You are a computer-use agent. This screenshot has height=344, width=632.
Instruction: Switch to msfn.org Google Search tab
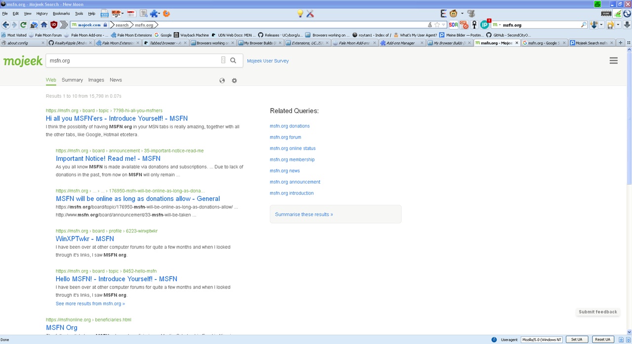point(544,43)
